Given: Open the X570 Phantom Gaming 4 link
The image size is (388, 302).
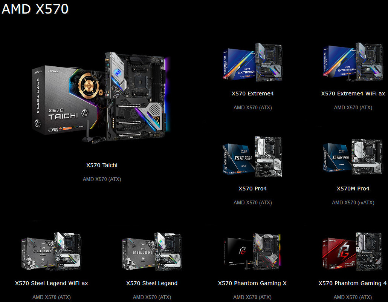Looking at the screenshot, I should pos(353,283).
